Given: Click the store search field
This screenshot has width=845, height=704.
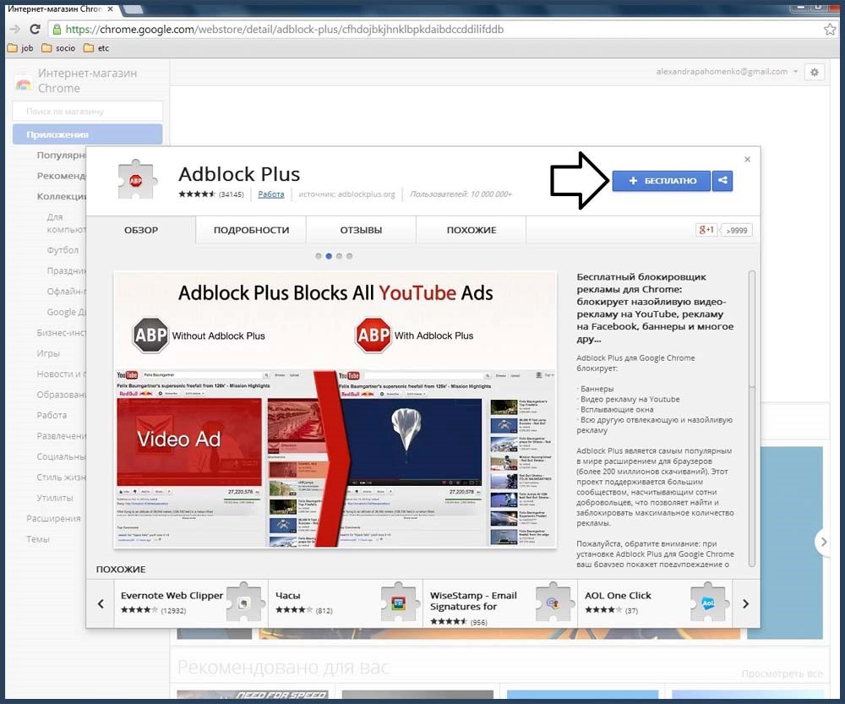Looking at the screenshot, I should 87,111.
